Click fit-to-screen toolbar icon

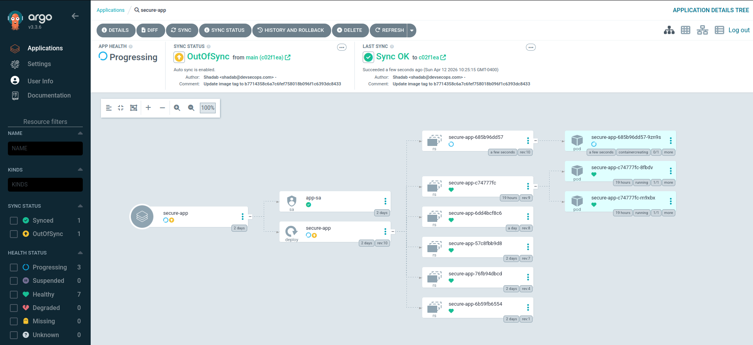tap(134, 108)
